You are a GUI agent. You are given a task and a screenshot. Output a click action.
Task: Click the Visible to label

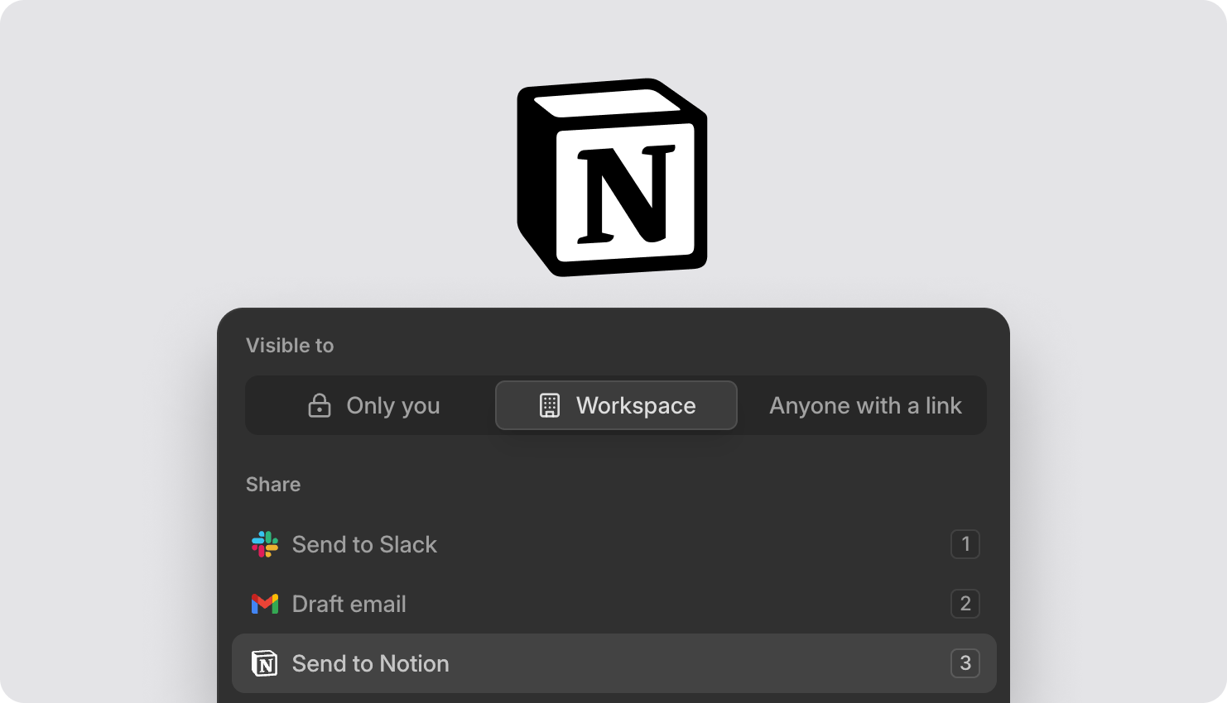[x=290, y=346]
